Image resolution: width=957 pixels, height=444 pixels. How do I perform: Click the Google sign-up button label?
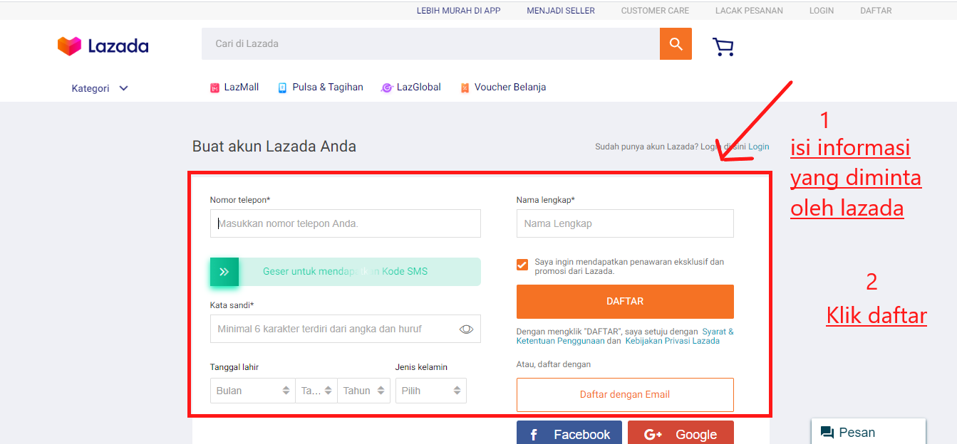[696, 435]
